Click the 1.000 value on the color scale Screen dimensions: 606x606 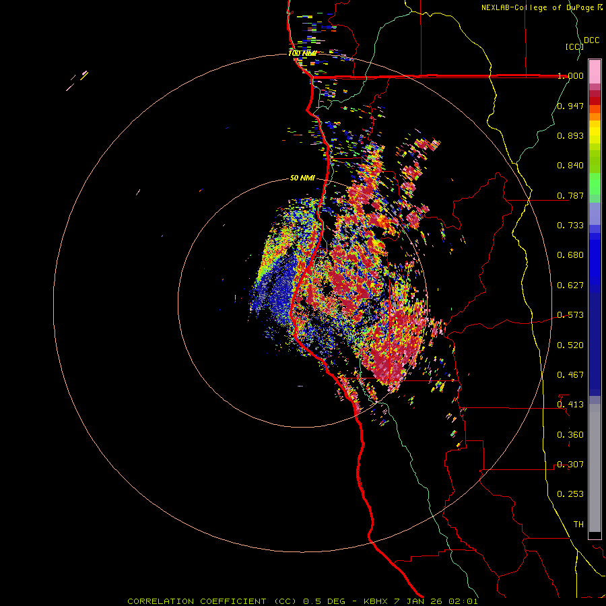click(570, 76)
